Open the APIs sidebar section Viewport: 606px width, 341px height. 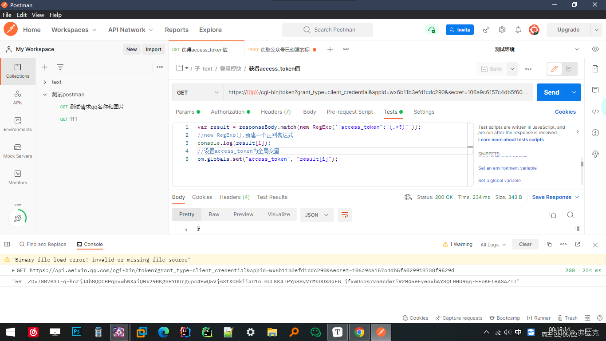(x=18, y=98)
